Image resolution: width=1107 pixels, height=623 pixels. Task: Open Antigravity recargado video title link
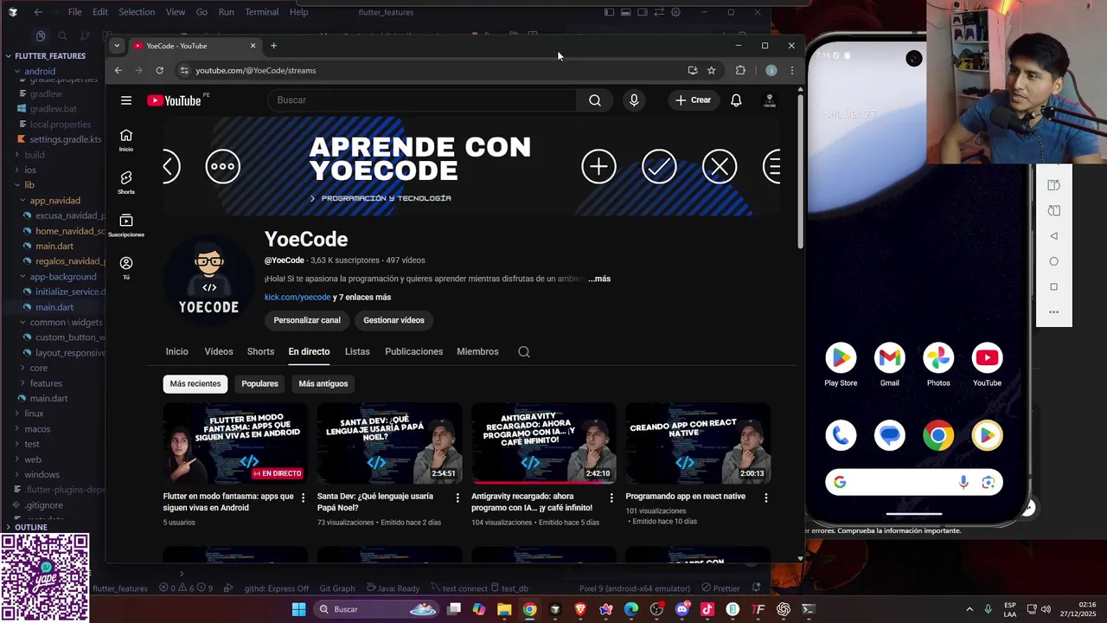tap(532, 502)
